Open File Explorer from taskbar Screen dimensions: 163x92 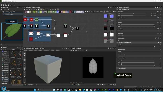pyautogui.click(x=80, y=90)
